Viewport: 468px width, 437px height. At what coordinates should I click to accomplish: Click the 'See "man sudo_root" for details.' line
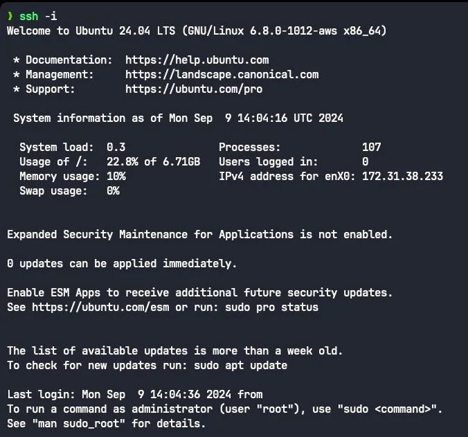[106, 424]
